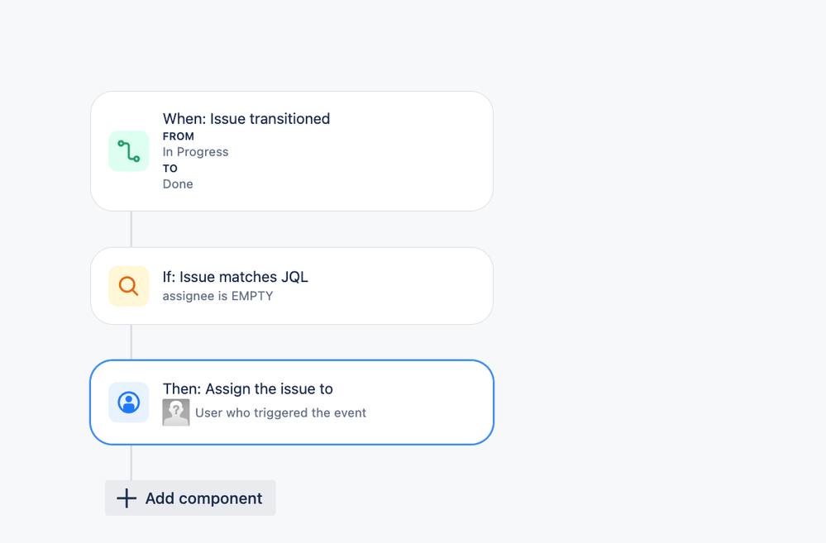The height and width of the screenshot is (543, 826).
Task: Click the FROM label in trigger card
Action: coord(178,136)
